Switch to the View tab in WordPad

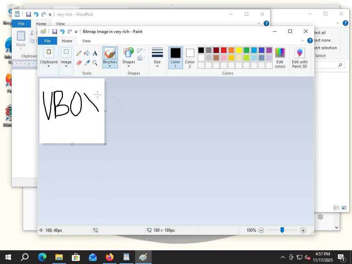(x=60, y=24)
